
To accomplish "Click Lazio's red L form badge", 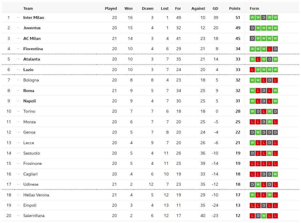I will [252, 70].
